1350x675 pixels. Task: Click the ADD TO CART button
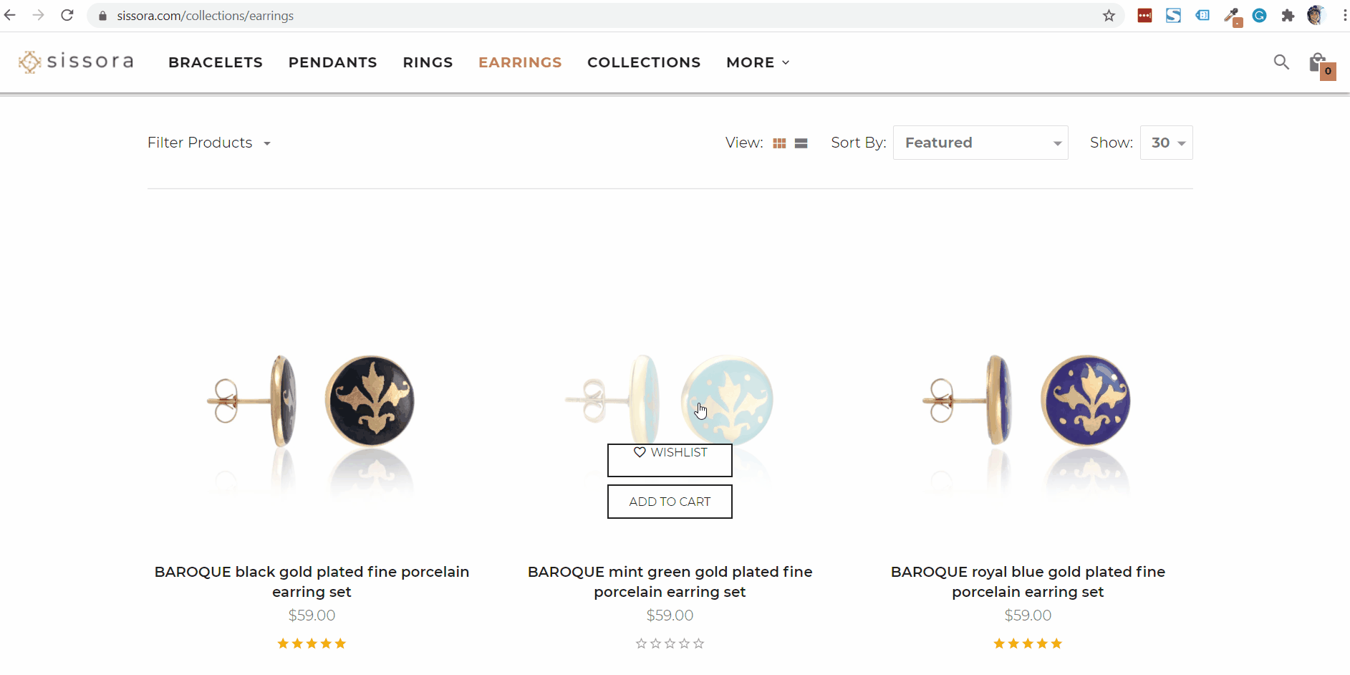(670, 502)
